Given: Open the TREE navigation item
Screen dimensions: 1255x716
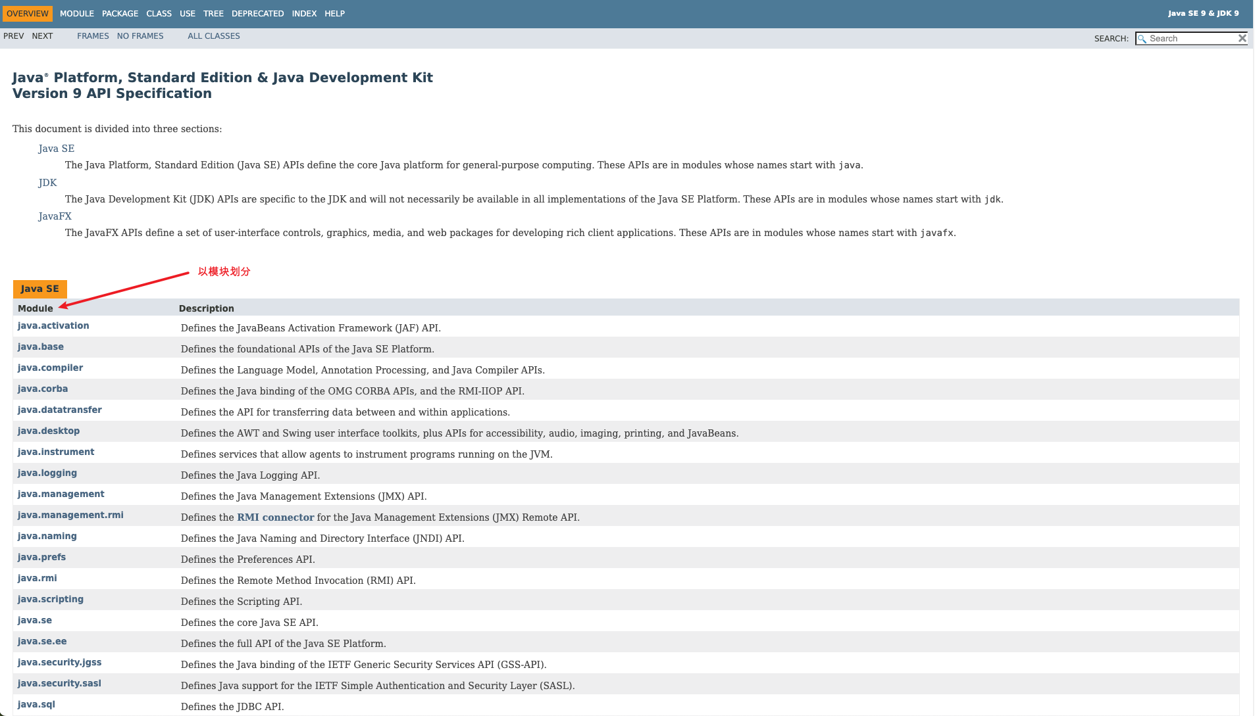Looking at the screenshot, I should pyautogui.click(x=213, y=14).
